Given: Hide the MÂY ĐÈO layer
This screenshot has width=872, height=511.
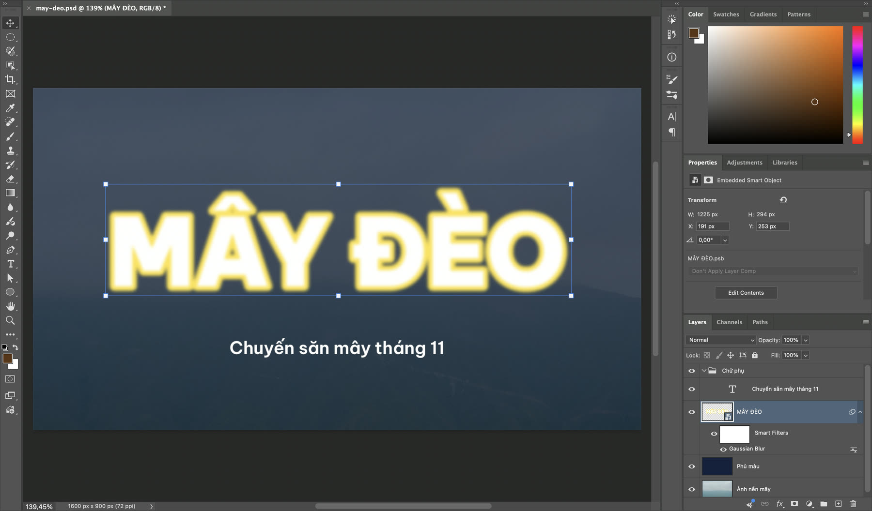Looking at the screenshot, I should tap(692, 412).
